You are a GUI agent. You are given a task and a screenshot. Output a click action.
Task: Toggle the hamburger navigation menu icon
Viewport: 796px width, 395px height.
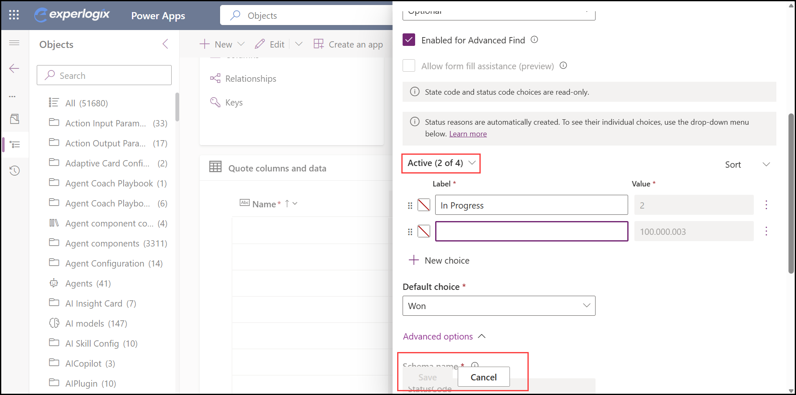[x=14, y=43]
